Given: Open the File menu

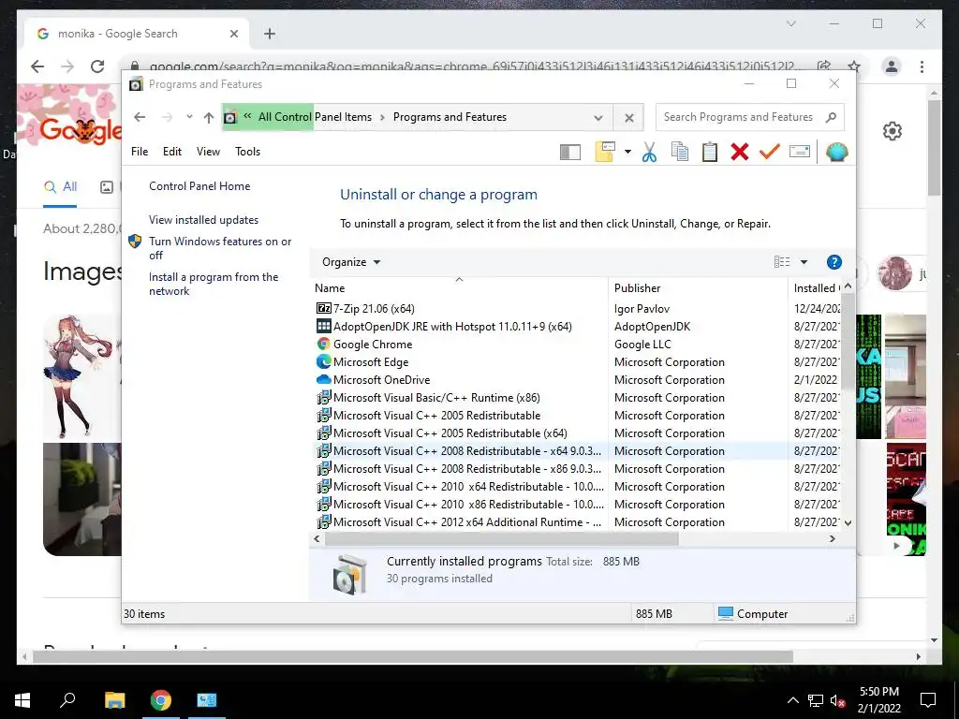Looking at the screenshot, I should [x=140, y=151].
